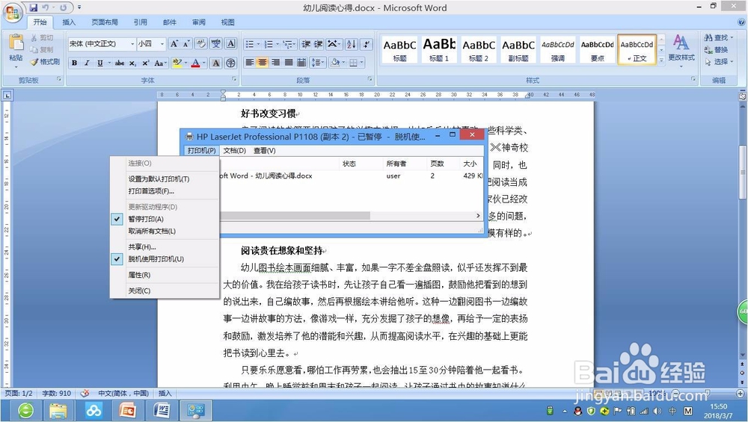Shrink font size with A-down icon
748x422 pixels.
[x=186, y=44]
